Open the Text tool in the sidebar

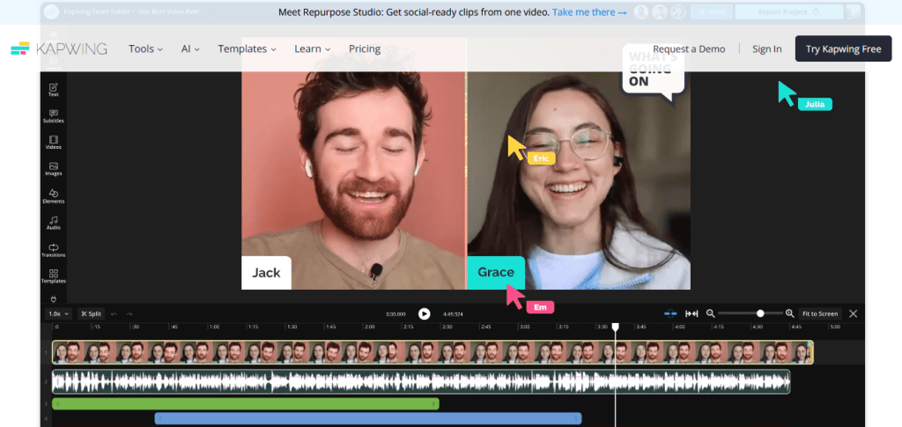point(54,89)
